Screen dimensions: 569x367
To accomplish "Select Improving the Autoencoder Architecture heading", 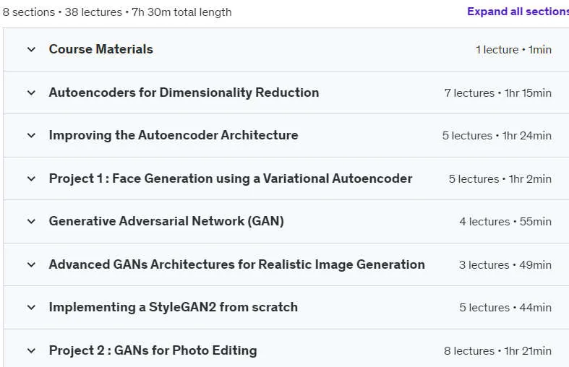I will (x=174, y=135).
